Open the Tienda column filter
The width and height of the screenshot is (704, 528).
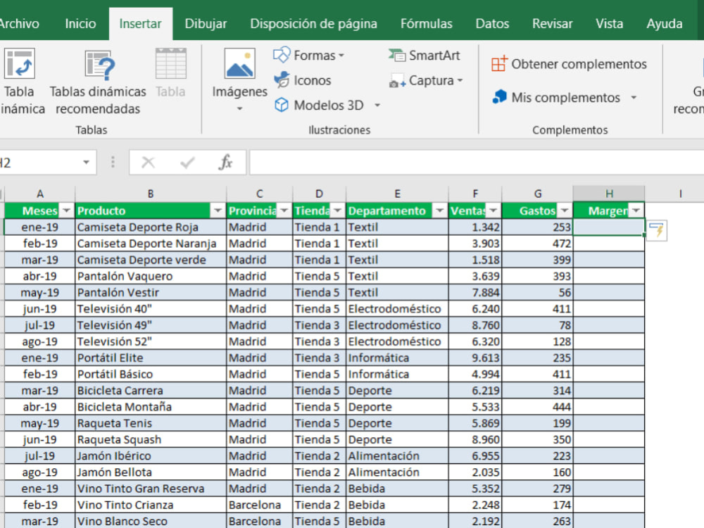click(337, 210)
